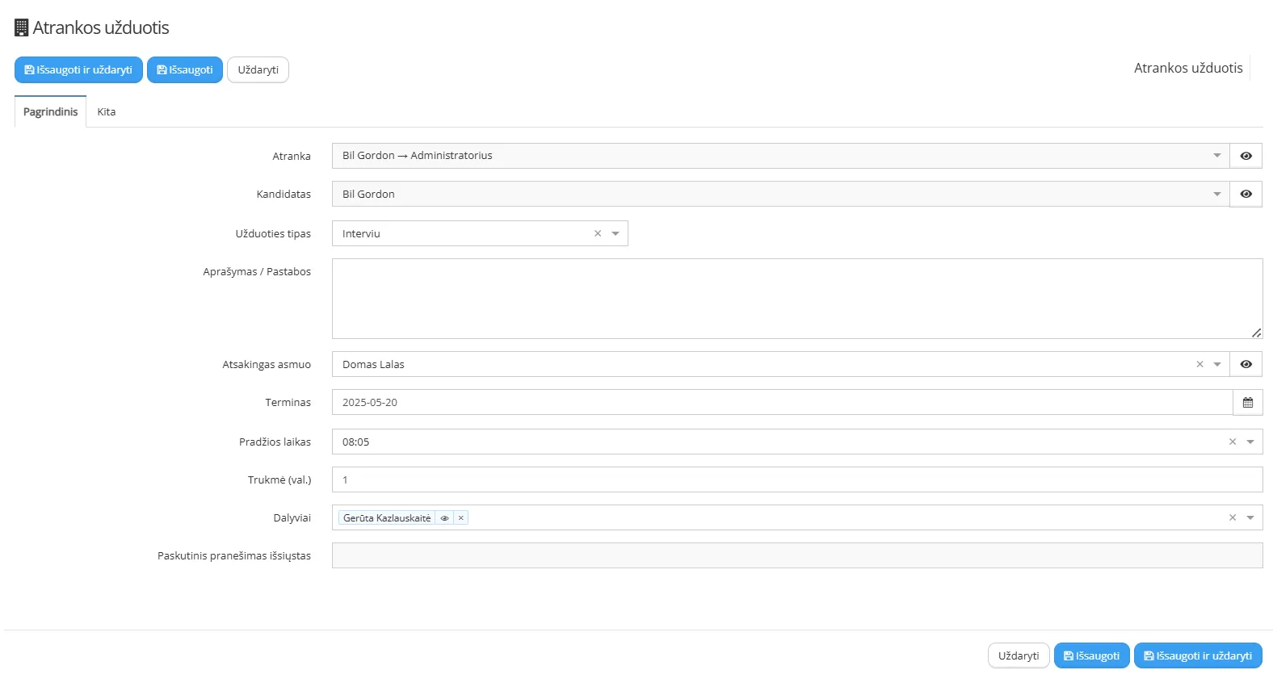The height and width of the screenshot is (691, 1273).
Task: Expand the Dalyviai participants dropdown
Action: (1250, 517)
